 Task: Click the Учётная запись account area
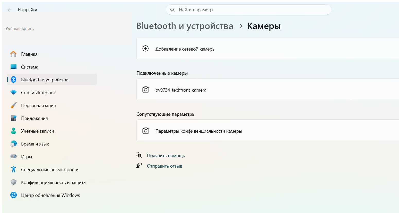[20, 29]
